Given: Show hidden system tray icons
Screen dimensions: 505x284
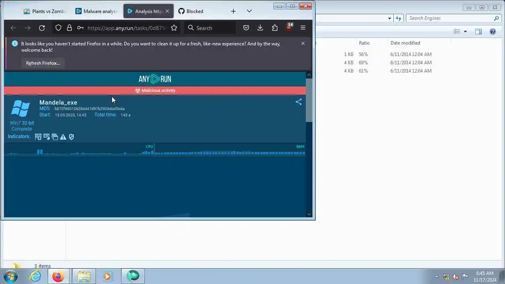Looking at the screenshot, I should (436, 277).
